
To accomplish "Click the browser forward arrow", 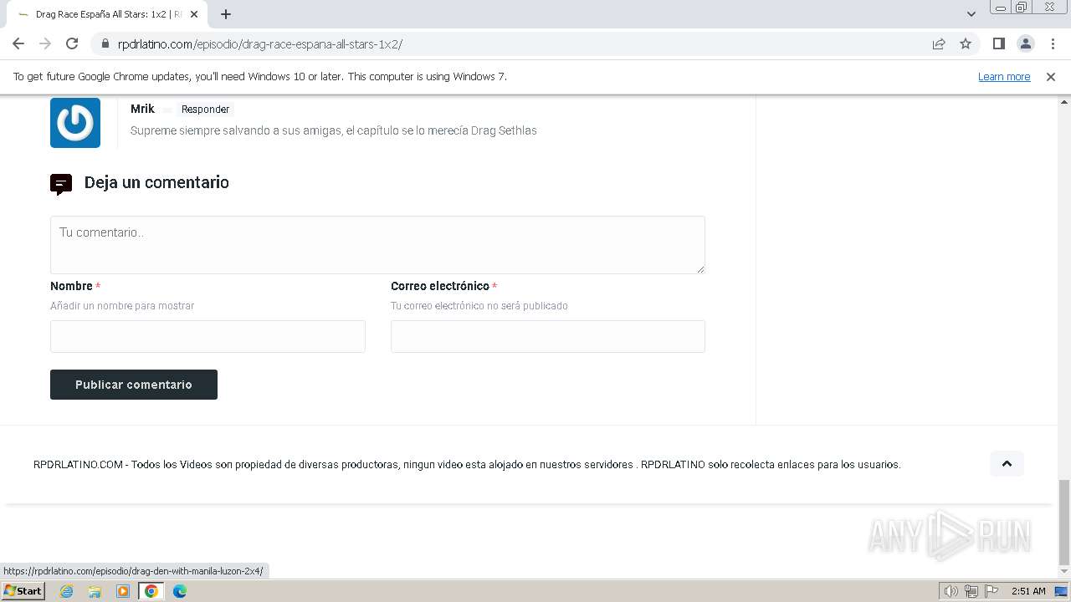I will click(45, 43).
